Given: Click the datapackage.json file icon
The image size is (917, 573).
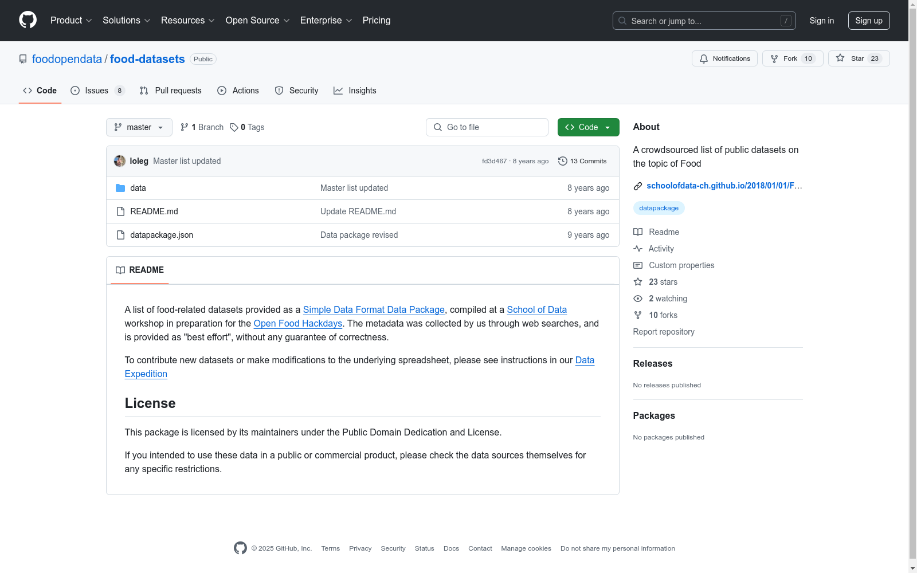Looking at the screenshot, I should click(120, 235).
